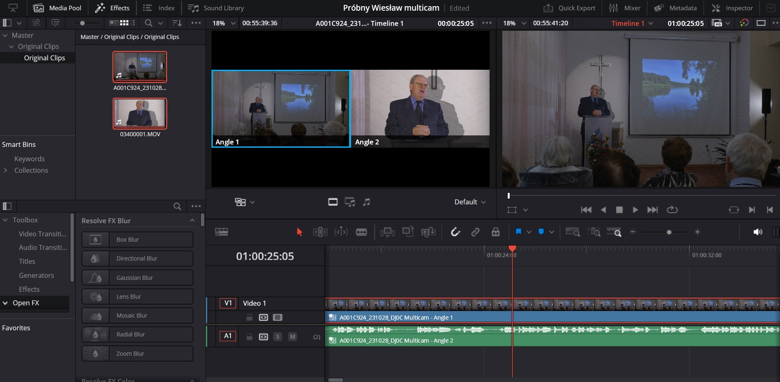The image size is (780, 382).
Task: Open media pool search
Action: click(149, 23)
